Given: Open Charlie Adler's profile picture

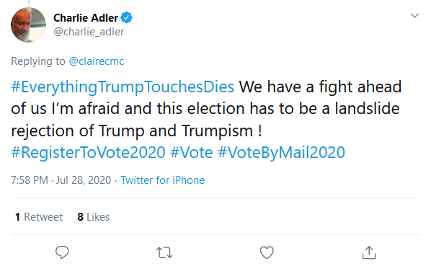Looking at the screenshot, I should click(x=28, y=25).
